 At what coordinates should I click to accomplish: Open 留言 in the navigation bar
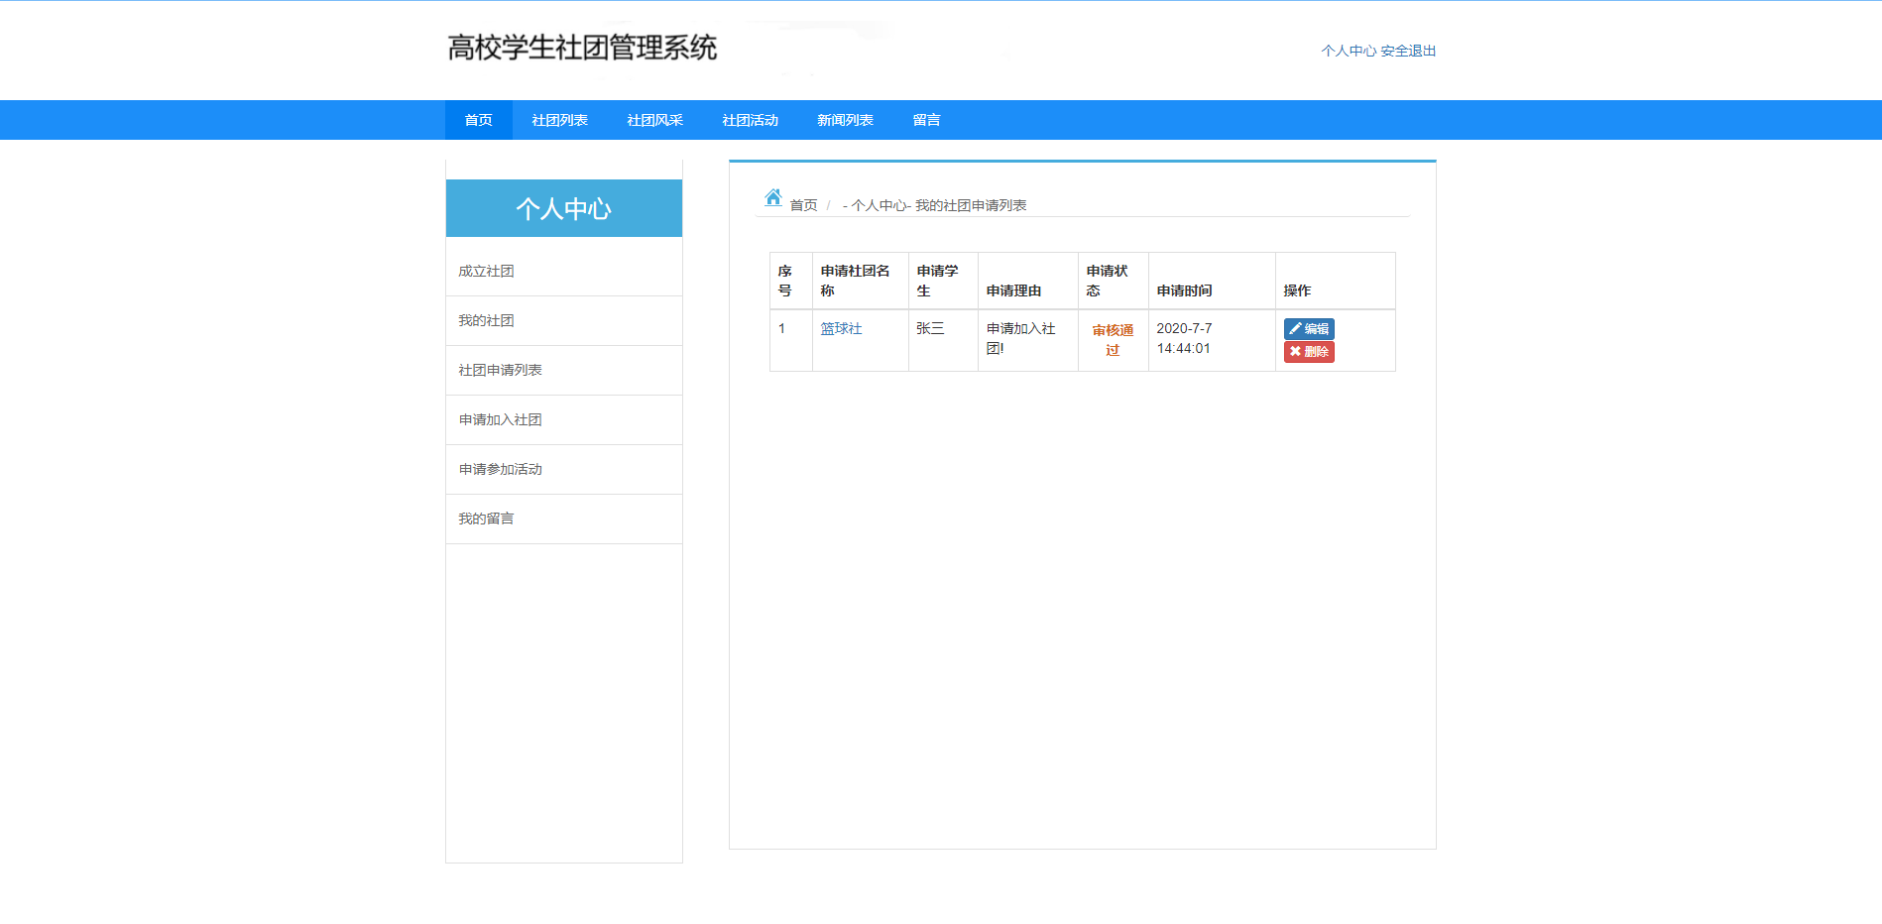pyautogui.click(x=926, y=120)
